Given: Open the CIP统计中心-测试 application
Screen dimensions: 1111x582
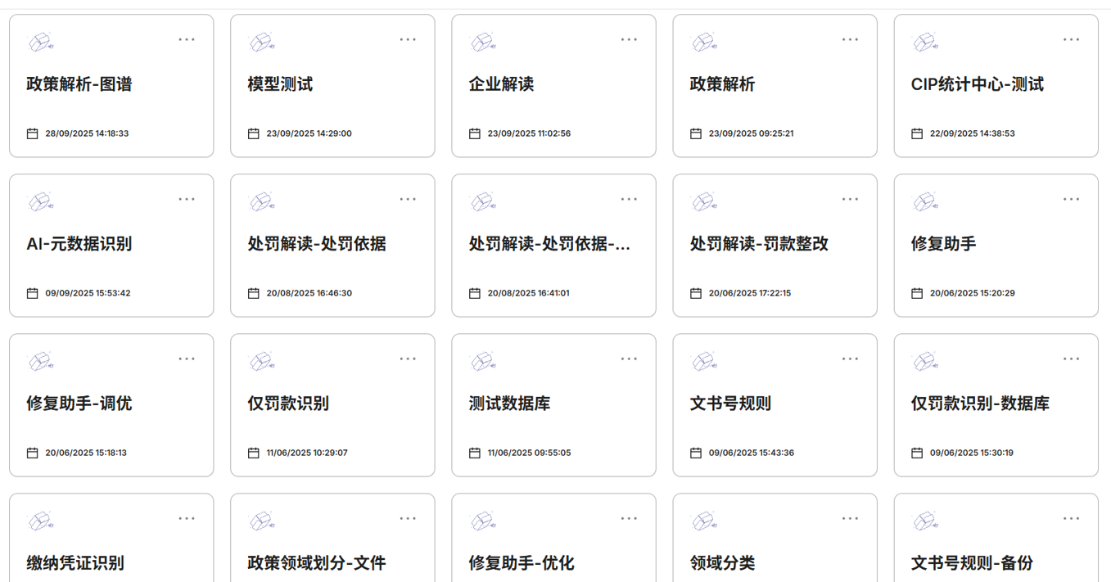Looking at the screenshot, I should point(977,84).
